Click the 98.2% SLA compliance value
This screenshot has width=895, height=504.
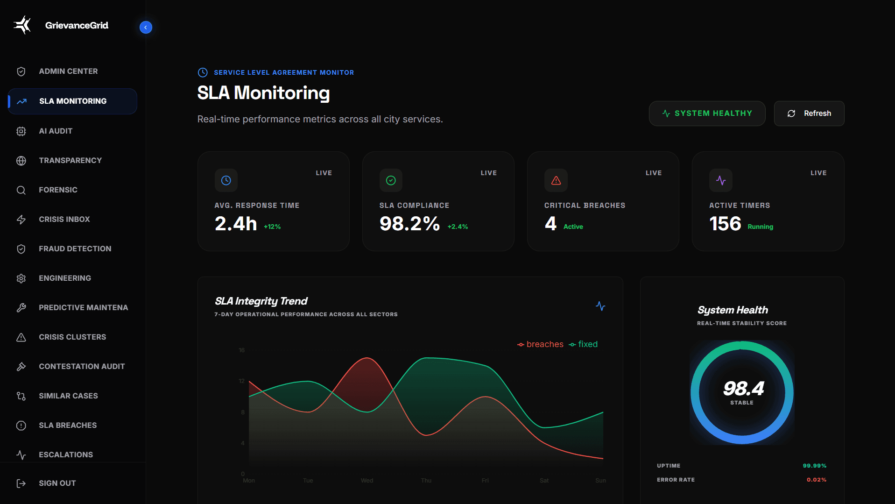click(x=409, y=224)
